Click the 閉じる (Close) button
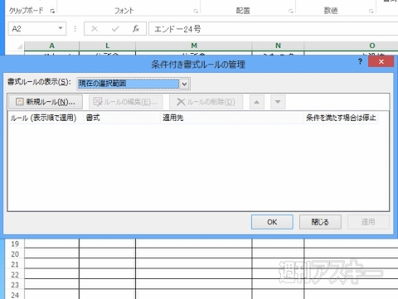 point(320,222)
